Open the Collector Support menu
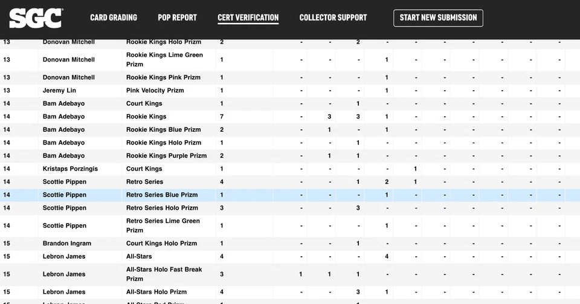This screenshot has height=304, width=580. click(x=333, y=18)
